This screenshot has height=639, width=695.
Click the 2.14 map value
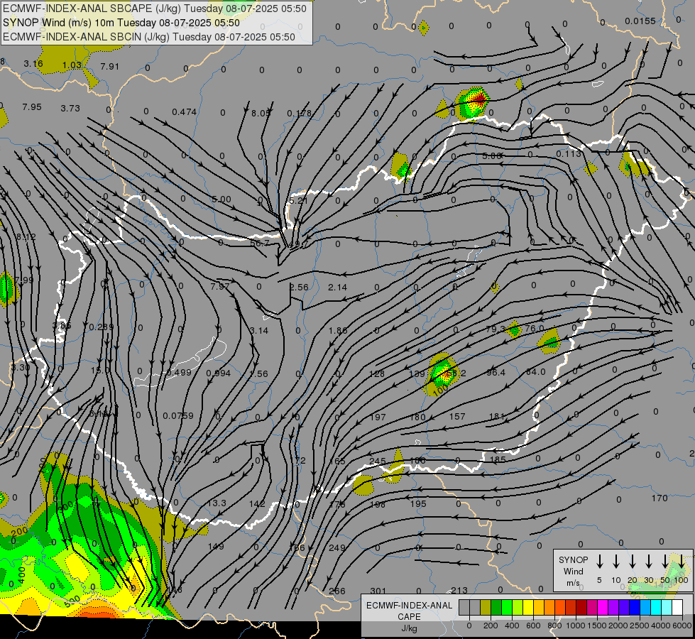[x=337, y=288]
